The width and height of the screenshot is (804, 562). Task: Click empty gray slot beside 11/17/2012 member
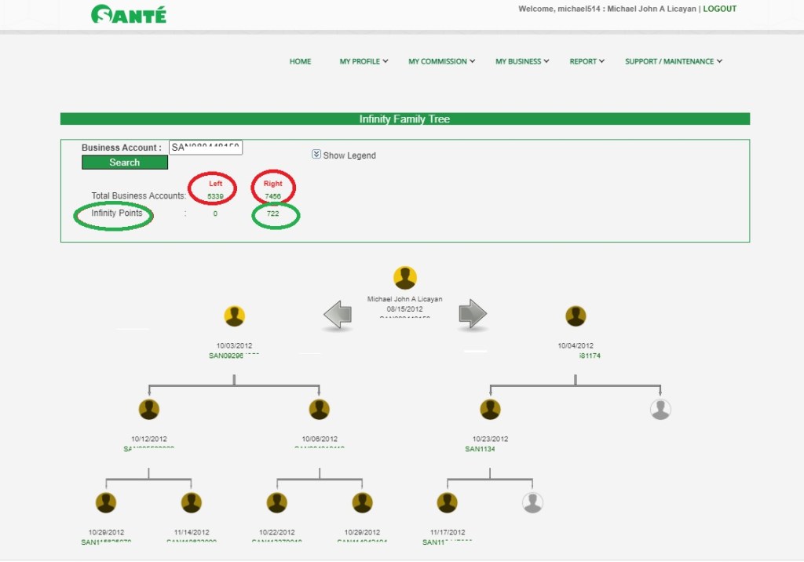pyautogui.click(x=532, y=502)
